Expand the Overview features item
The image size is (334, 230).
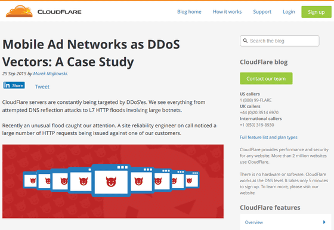click(286, 222)
